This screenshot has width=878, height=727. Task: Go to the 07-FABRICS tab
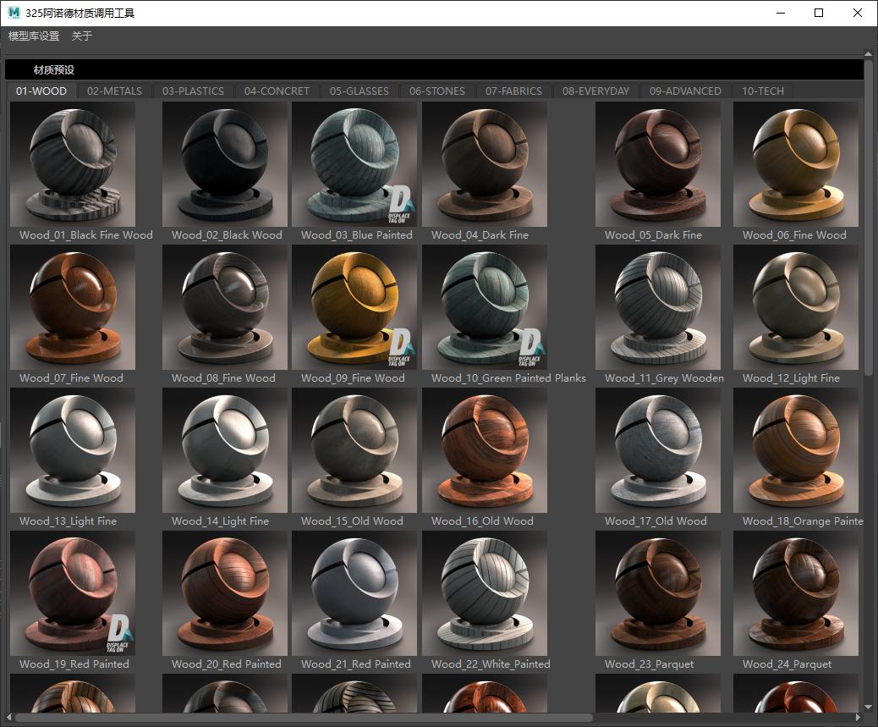[513, 91]
